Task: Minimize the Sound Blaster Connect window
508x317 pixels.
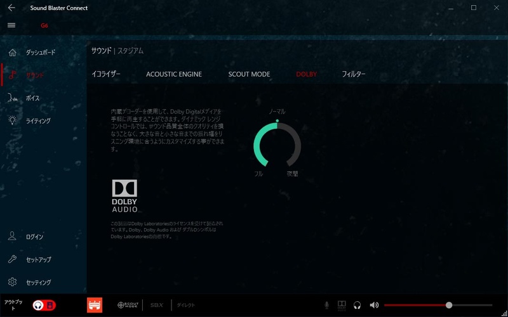Action: click(451, 8)
